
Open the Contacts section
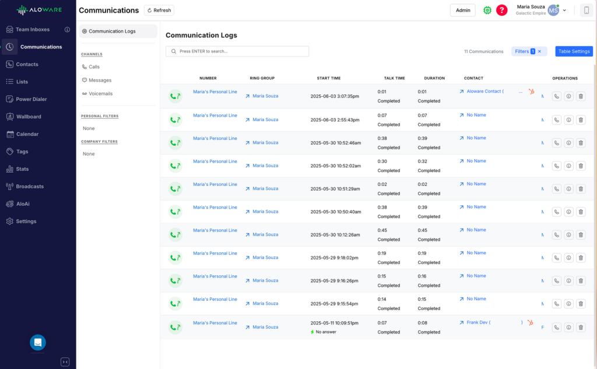(x=27, y=64)
